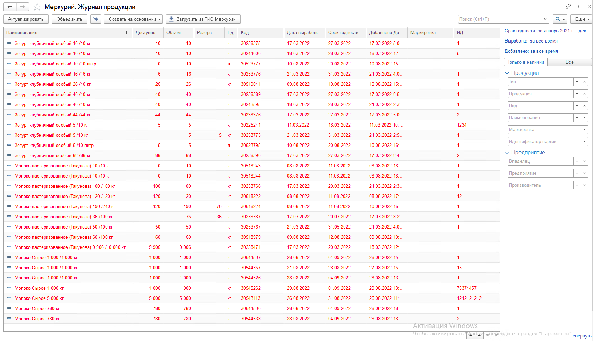The image size is (593, 341).
Task: Open the three-dot options menu
Action: (579, 7)
